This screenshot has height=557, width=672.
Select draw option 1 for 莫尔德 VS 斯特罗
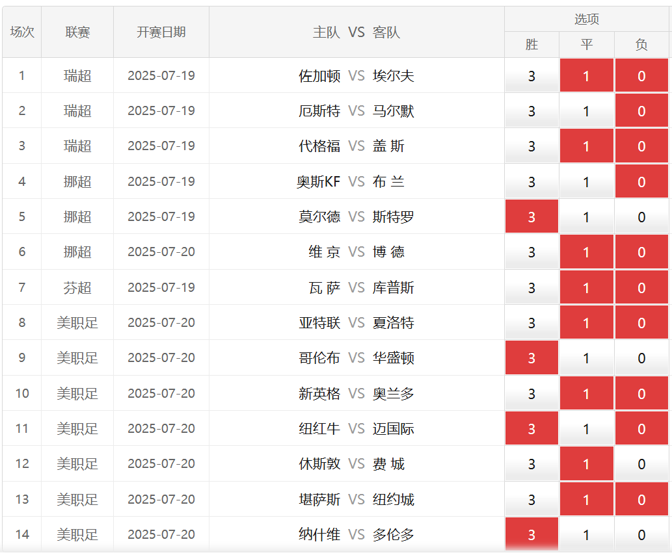point(586,216)
